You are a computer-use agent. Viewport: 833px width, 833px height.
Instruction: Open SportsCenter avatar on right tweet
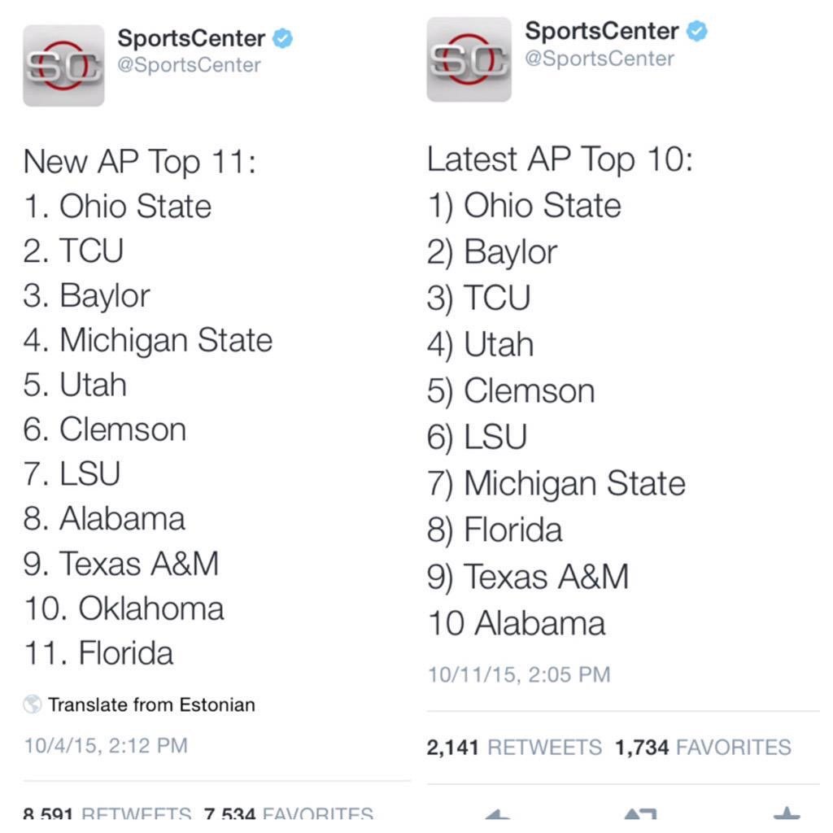pos(469,59)
